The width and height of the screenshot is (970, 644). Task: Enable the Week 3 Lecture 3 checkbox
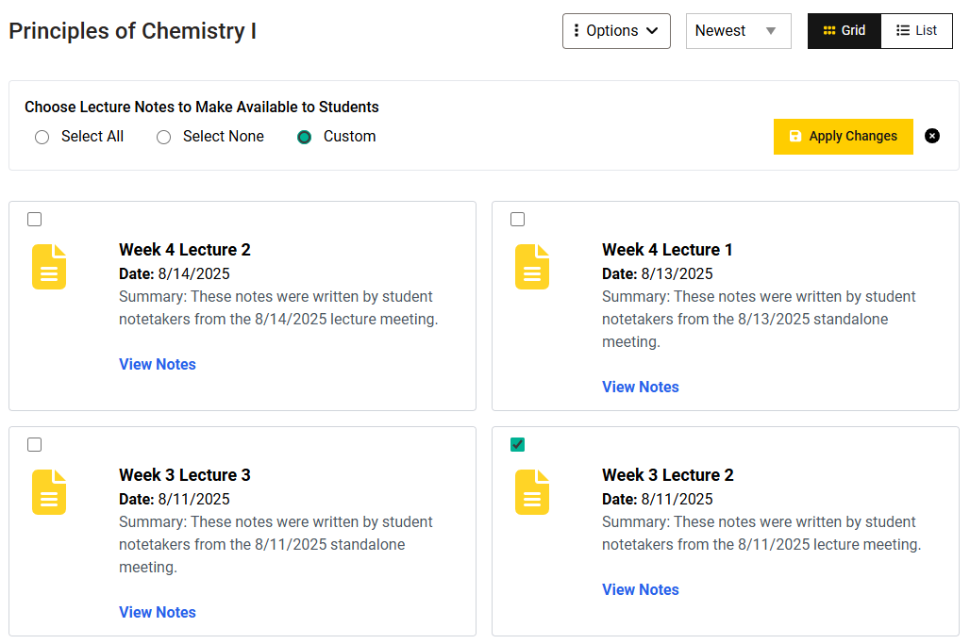(x=35, y=445)
